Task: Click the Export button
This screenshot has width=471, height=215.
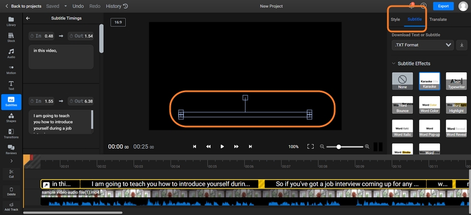Action: pos(443,6)
